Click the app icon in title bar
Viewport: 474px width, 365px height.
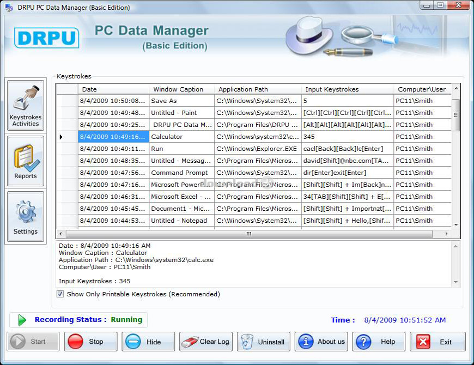9,7
